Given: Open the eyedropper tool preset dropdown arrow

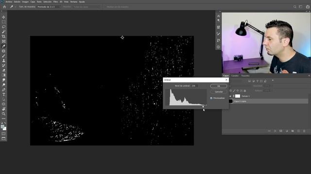Looking at the screenshot, I should (15, 7).
